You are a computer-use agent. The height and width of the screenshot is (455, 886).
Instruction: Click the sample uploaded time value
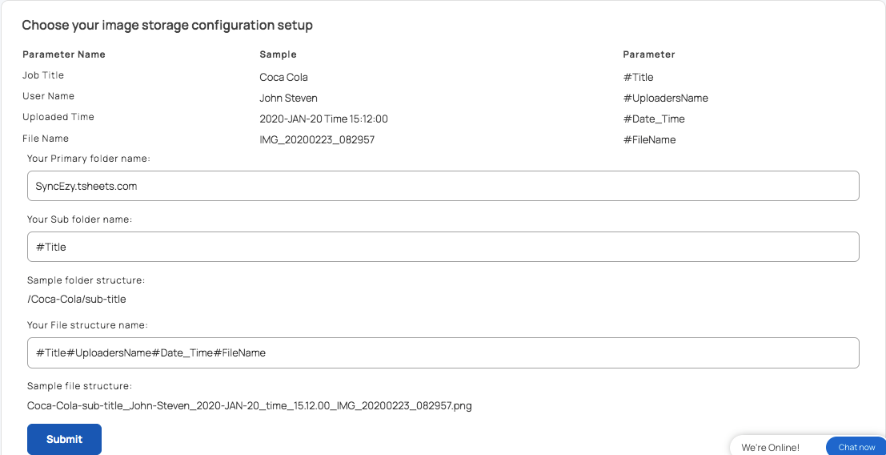324,119
